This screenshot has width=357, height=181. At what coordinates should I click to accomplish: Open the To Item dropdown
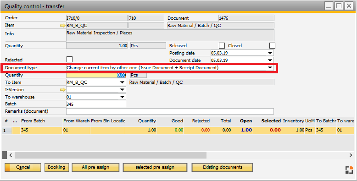(122, 82)
